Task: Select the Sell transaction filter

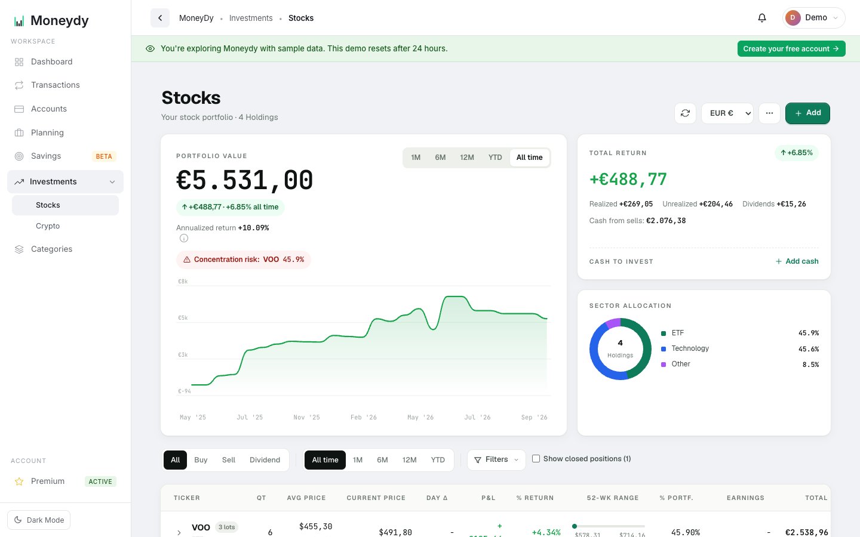Action: 229,460
